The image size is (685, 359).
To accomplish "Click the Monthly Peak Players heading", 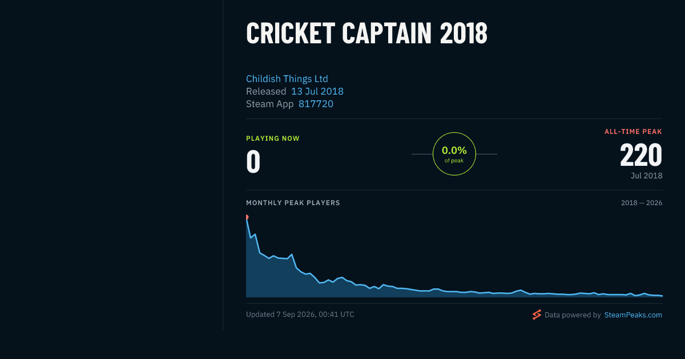I will [x=293, y=203].
